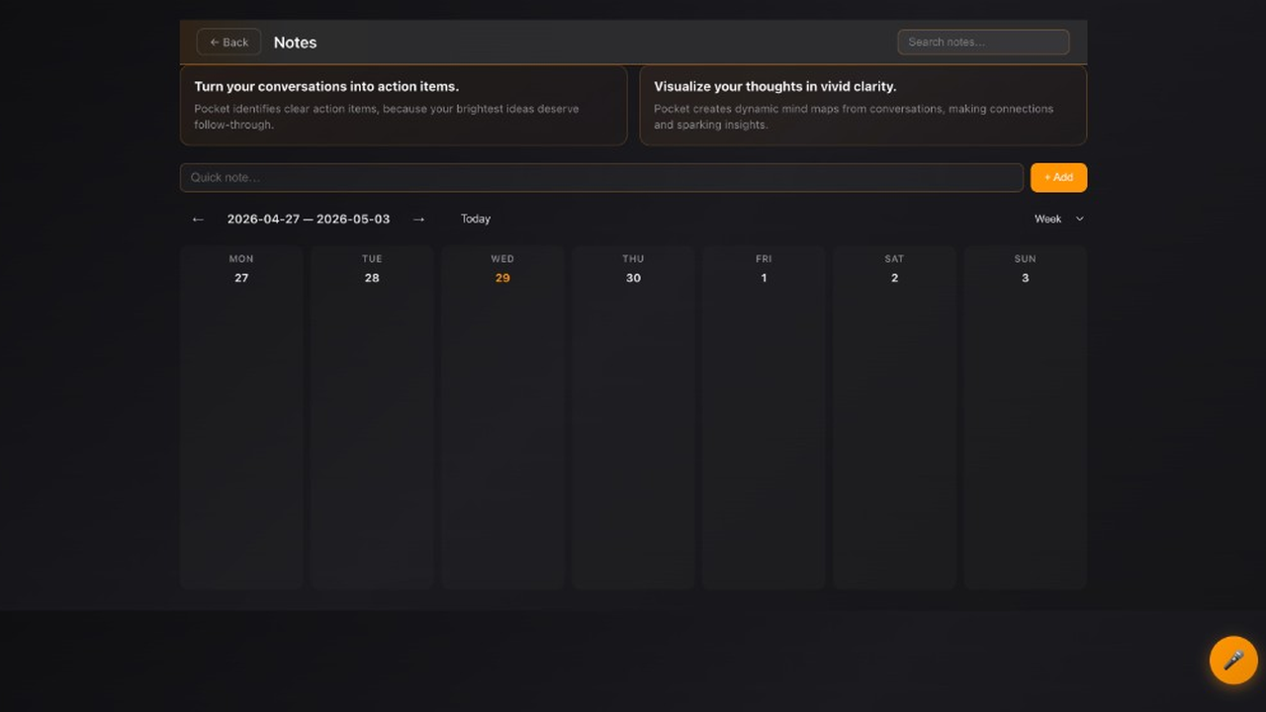Go to previous week with left arrow
The width and height of the screenshot is (1266, 712).
point(198,219)
